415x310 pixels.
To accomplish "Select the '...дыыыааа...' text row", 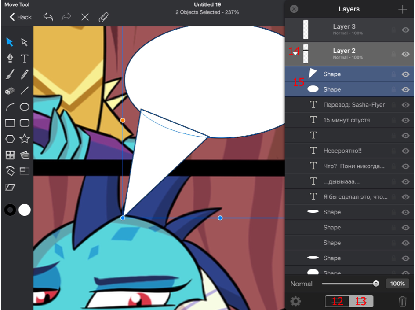I will coord(349,182).
